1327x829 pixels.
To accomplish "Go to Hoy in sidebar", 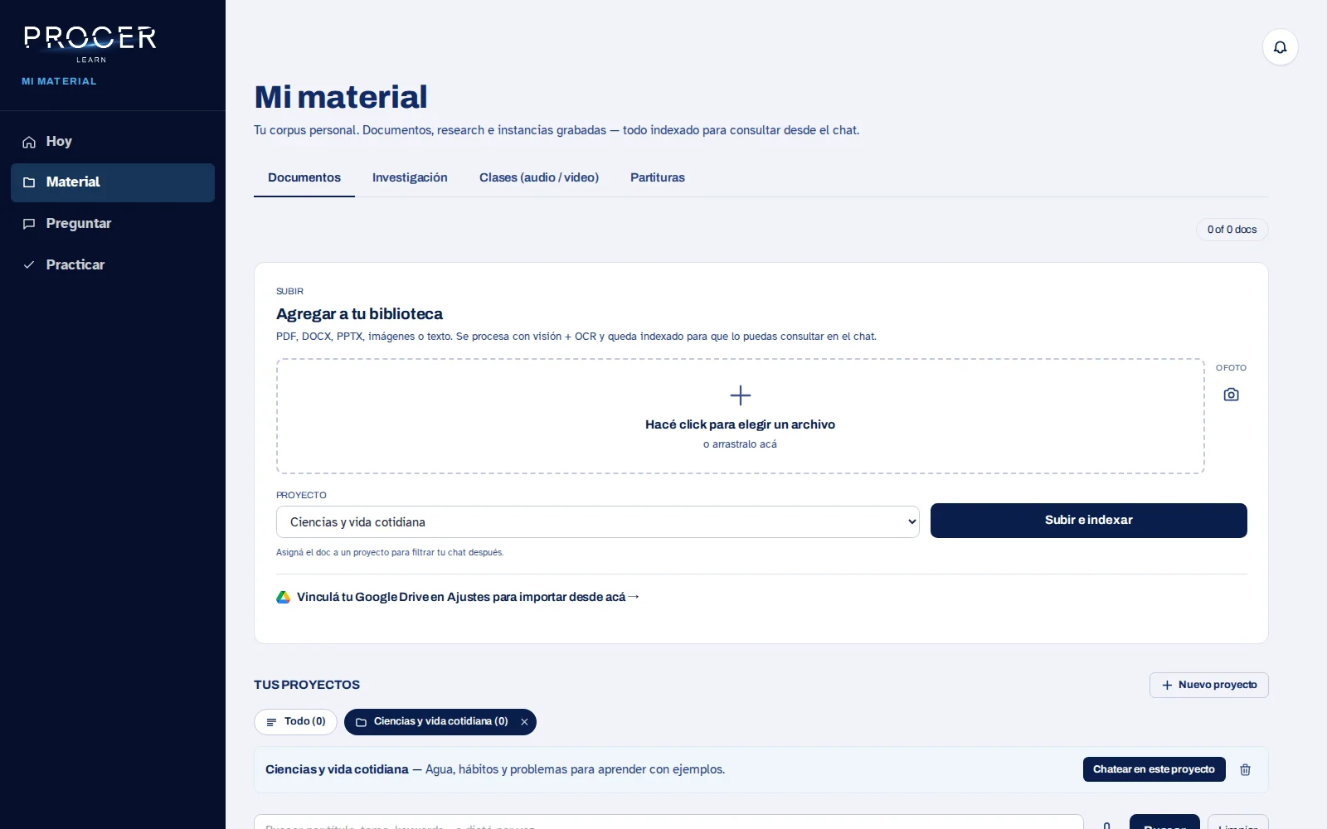I will [113, 142].
